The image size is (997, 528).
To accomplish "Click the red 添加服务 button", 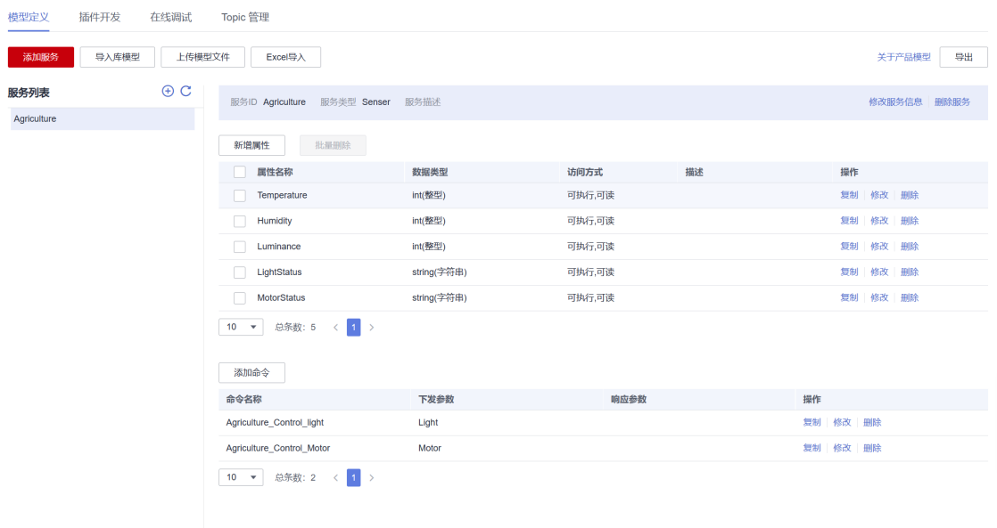I will (x=41, y=57).
